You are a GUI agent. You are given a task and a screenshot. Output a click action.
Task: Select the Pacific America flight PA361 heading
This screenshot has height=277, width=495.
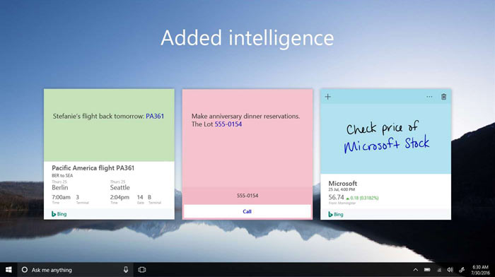[93, 168]
